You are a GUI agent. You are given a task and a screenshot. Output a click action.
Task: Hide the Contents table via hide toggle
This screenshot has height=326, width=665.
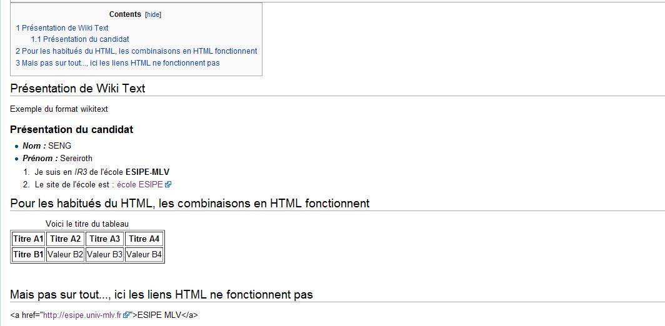(153, 15)
